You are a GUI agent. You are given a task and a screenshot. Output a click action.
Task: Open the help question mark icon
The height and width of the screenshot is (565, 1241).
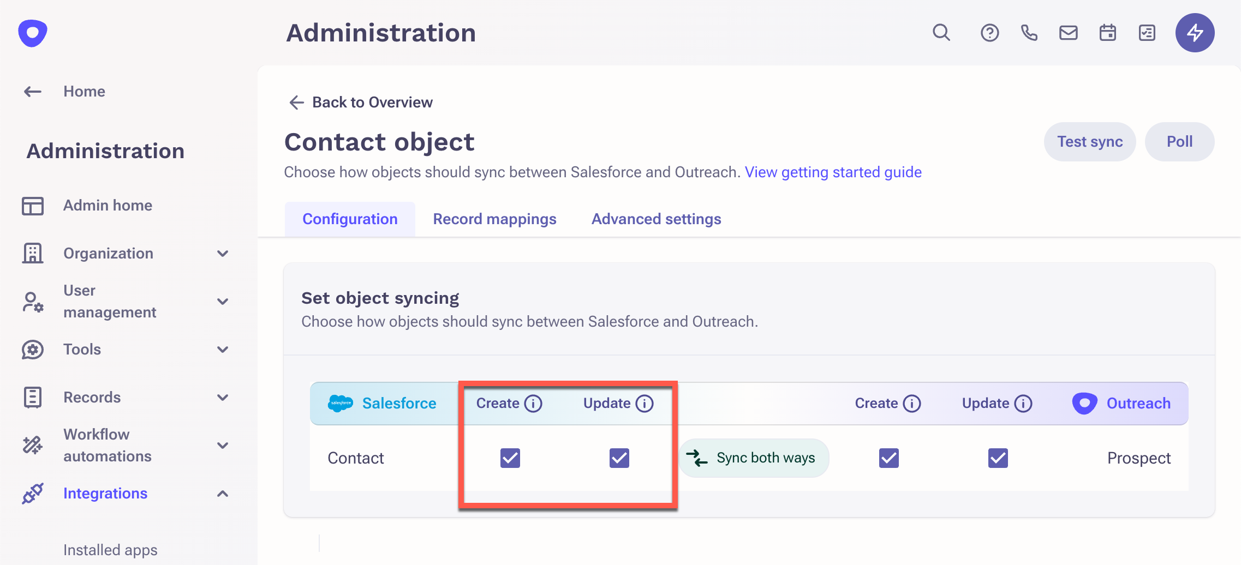point(989,33)
